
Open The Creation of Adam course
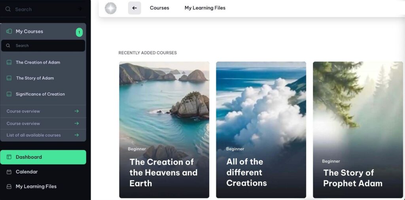(x=38, y=62)
